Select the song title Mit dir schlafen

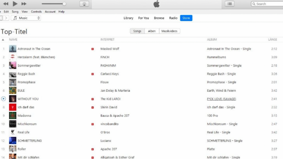click(28, 157)
